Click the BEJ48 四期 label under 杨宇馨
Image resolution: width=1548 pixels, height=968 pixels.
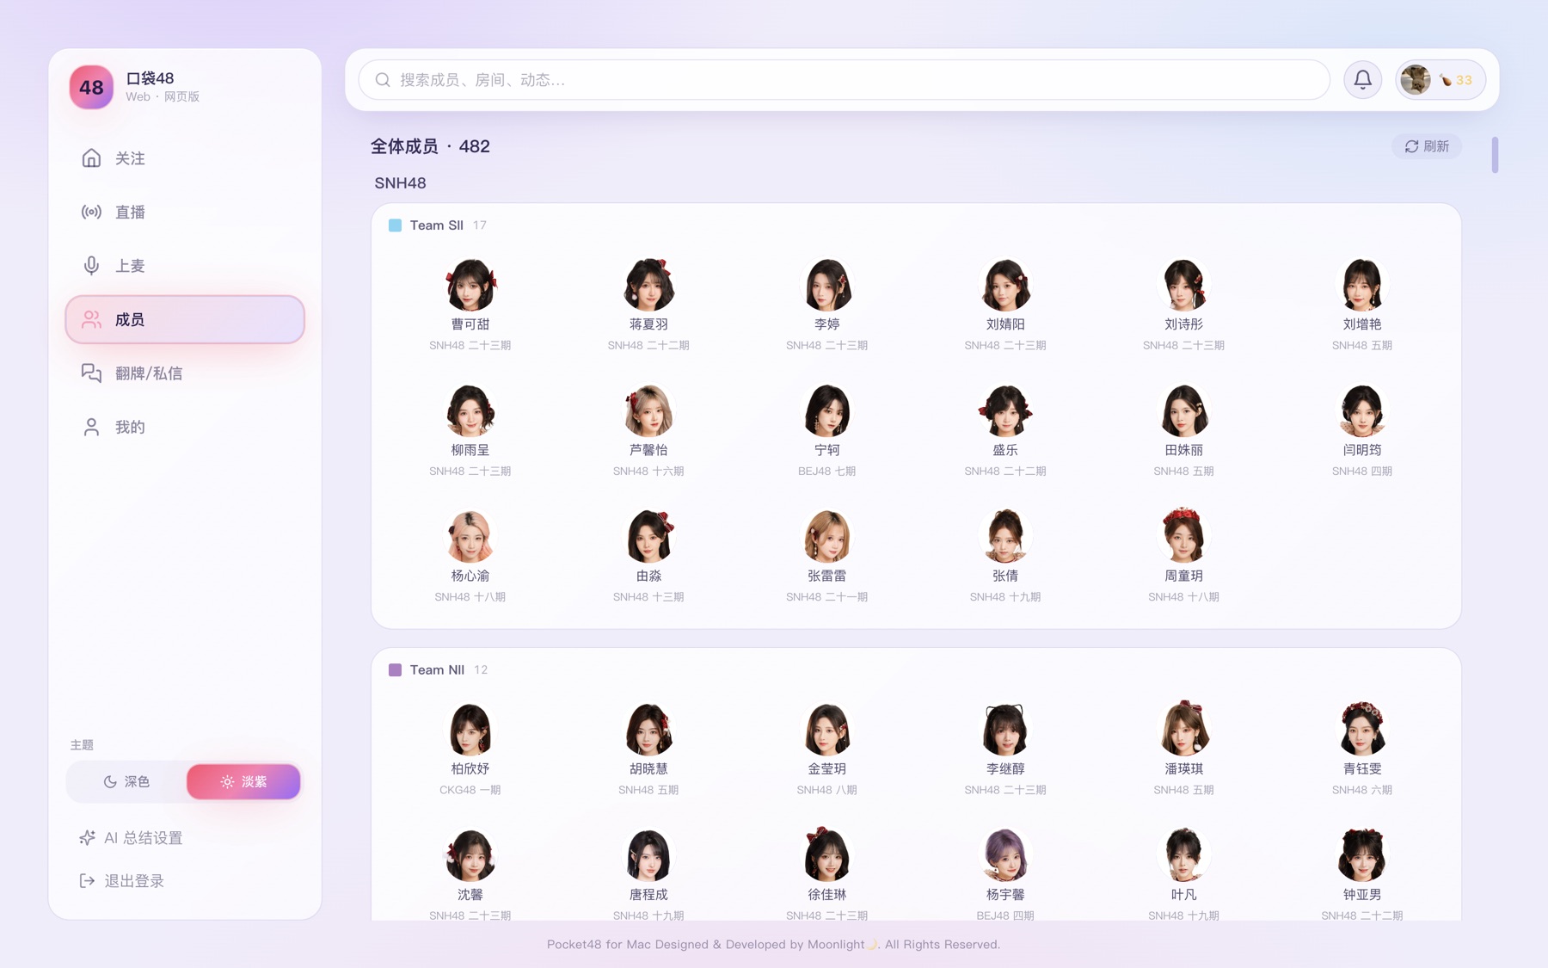pos(1005,916)
